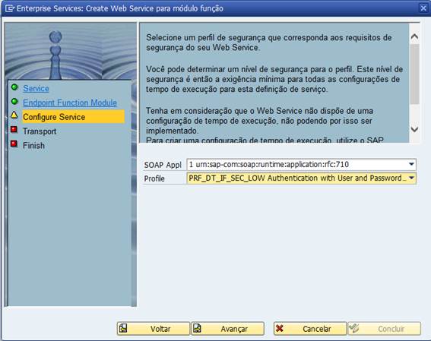Select the Finish wizard step

click(x=33, y=145)
